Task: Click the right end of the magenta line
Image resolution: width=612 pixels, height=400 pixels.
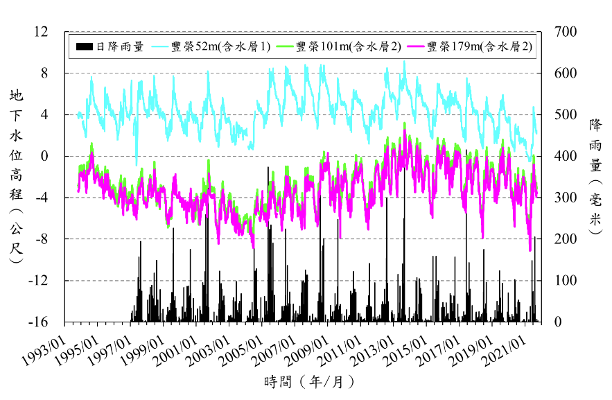Action: pyautogui.click(x=536, y=196)
